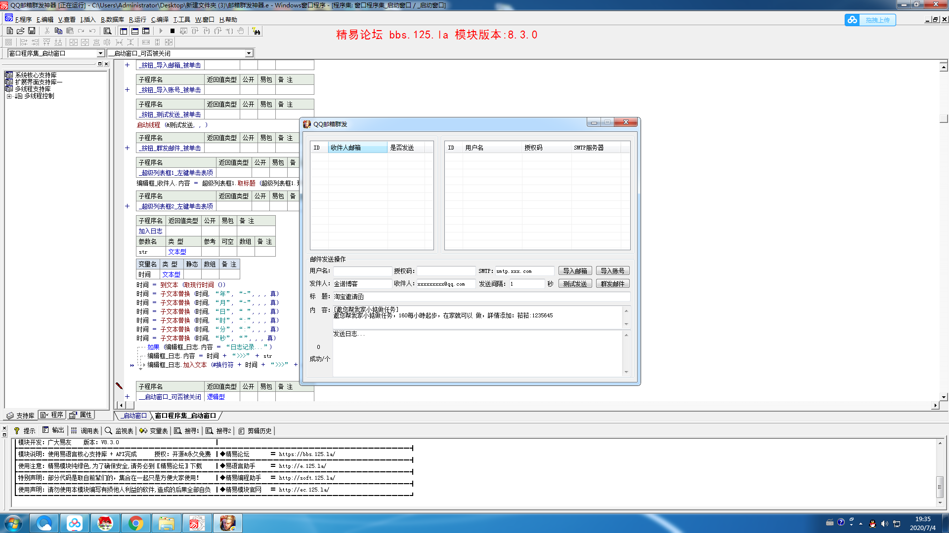This screenshot has height=533, width=949.
Task: Click the Chrome icon in the taskbar
Action: point(135,523)
